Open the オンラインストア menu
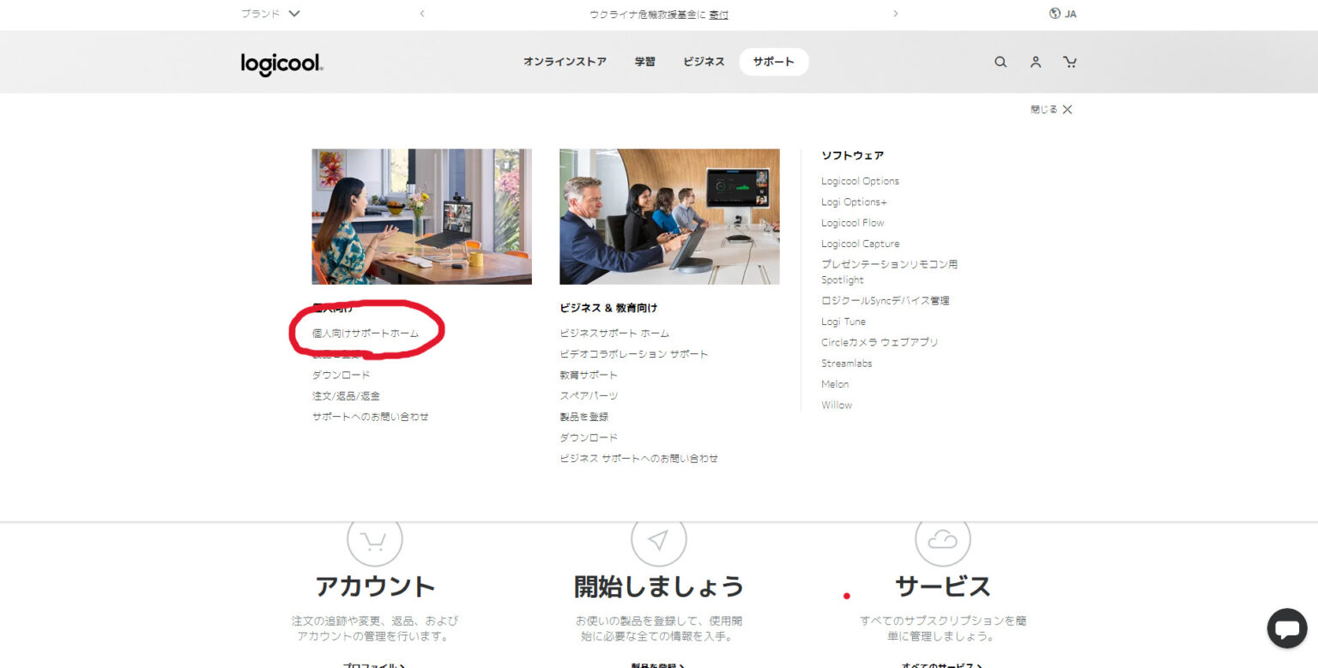 (x=565, y=62)
